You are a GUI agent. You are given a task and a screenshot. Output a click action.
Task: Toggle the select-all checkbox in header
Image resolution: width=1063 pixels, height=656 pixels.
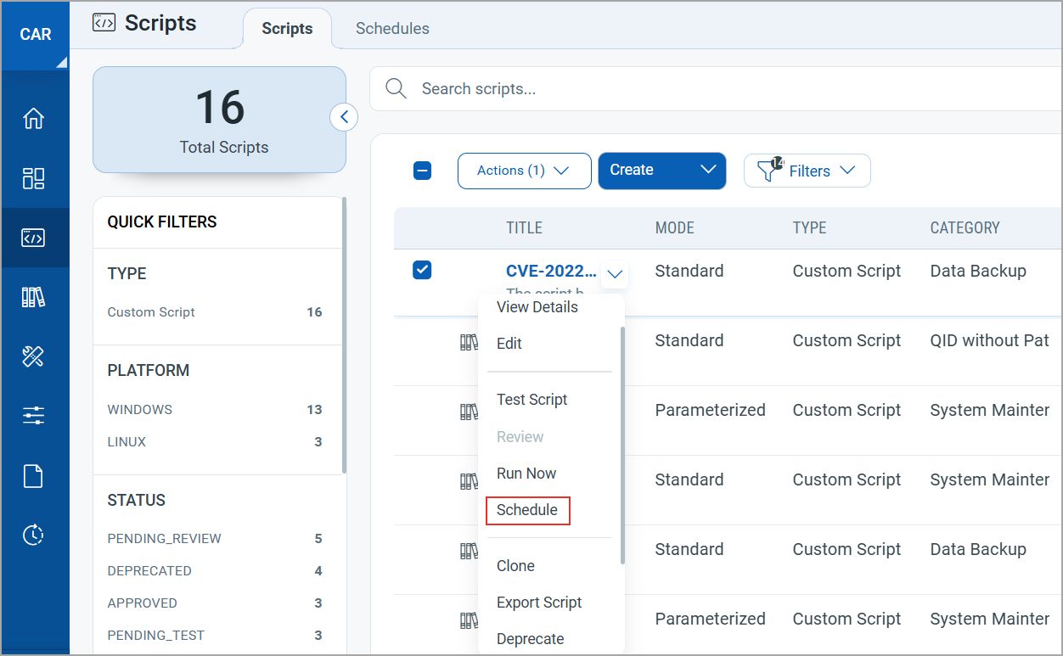coord(422,171)
